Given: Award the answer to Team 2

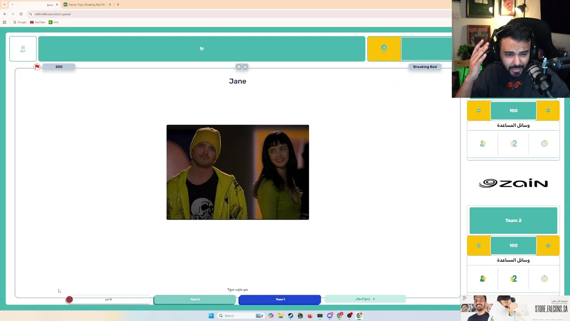Looking at the screenshot, I should click(195, 300).
